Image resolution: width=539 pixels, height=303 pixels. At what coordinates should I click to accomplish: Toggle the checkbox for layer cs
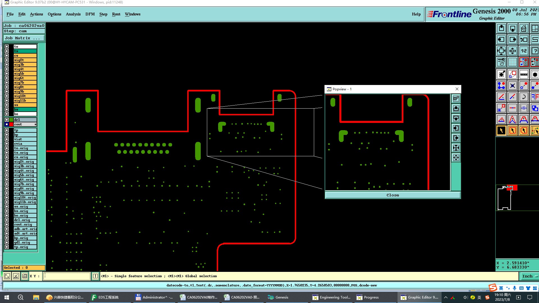(x=7, y=56)
